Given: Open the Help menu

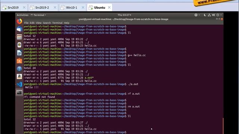Looking at the screenshot, I should click(x=66, y=23).
